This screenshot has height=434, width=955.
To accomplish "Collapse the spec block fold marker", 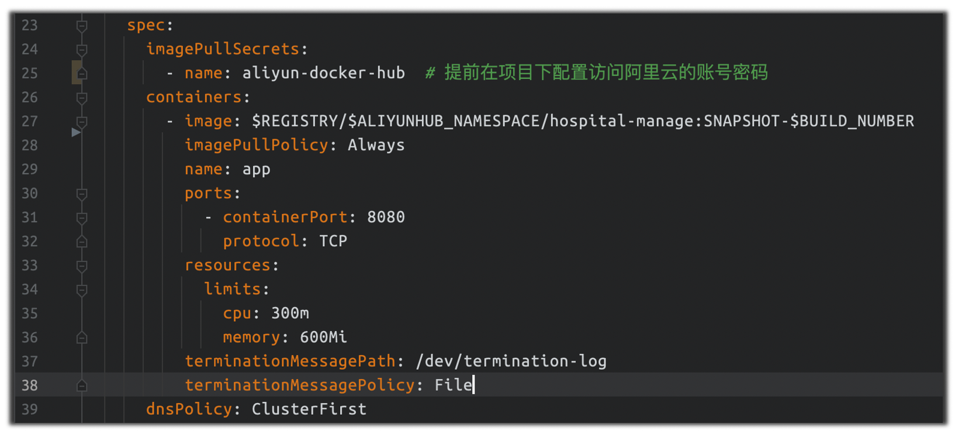I will [x=82, y=26].
